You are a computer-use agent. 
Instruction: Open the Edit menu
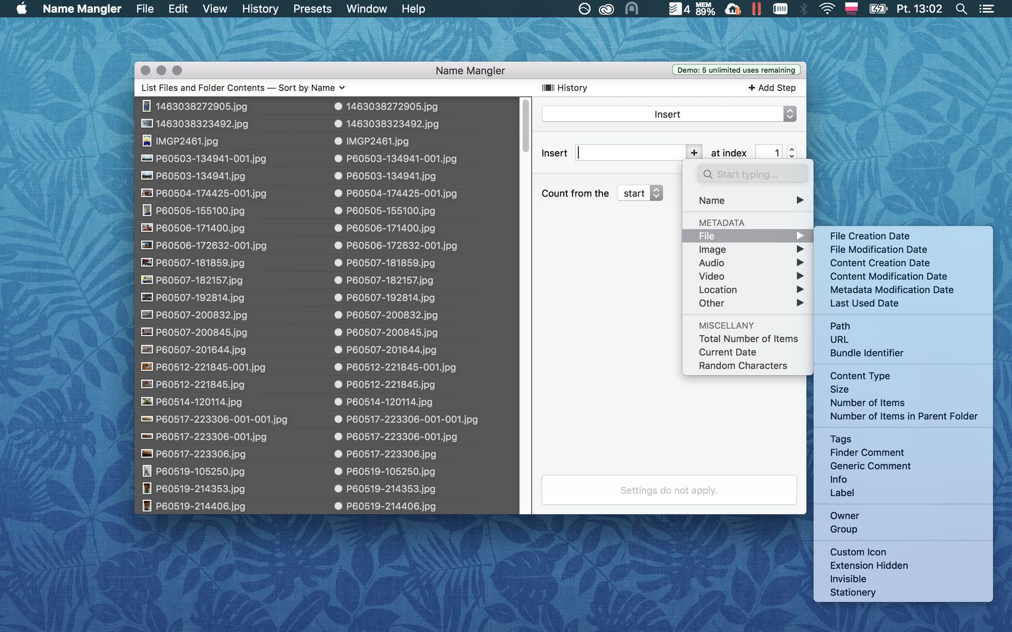[178, 9]
